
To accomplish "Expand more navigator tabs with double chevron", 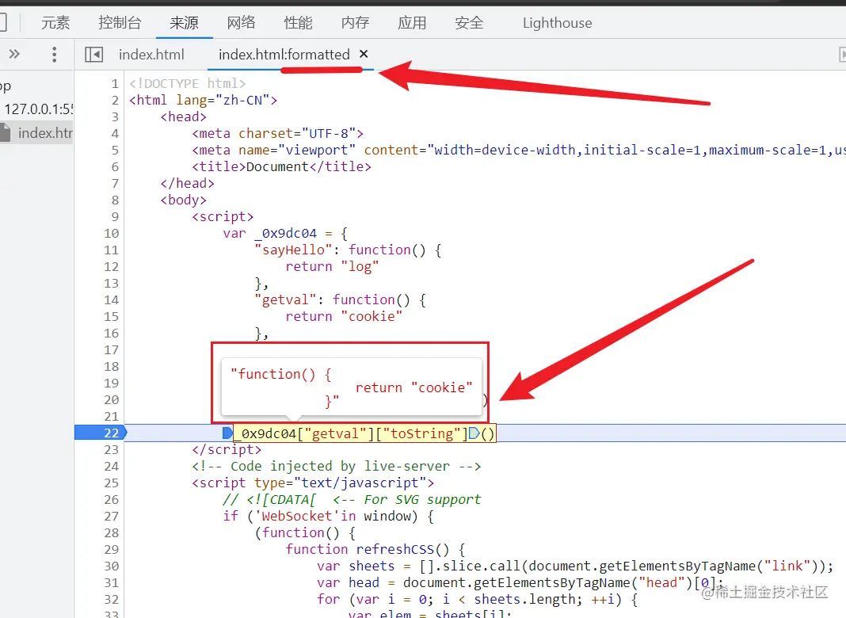I will [14, 54].
